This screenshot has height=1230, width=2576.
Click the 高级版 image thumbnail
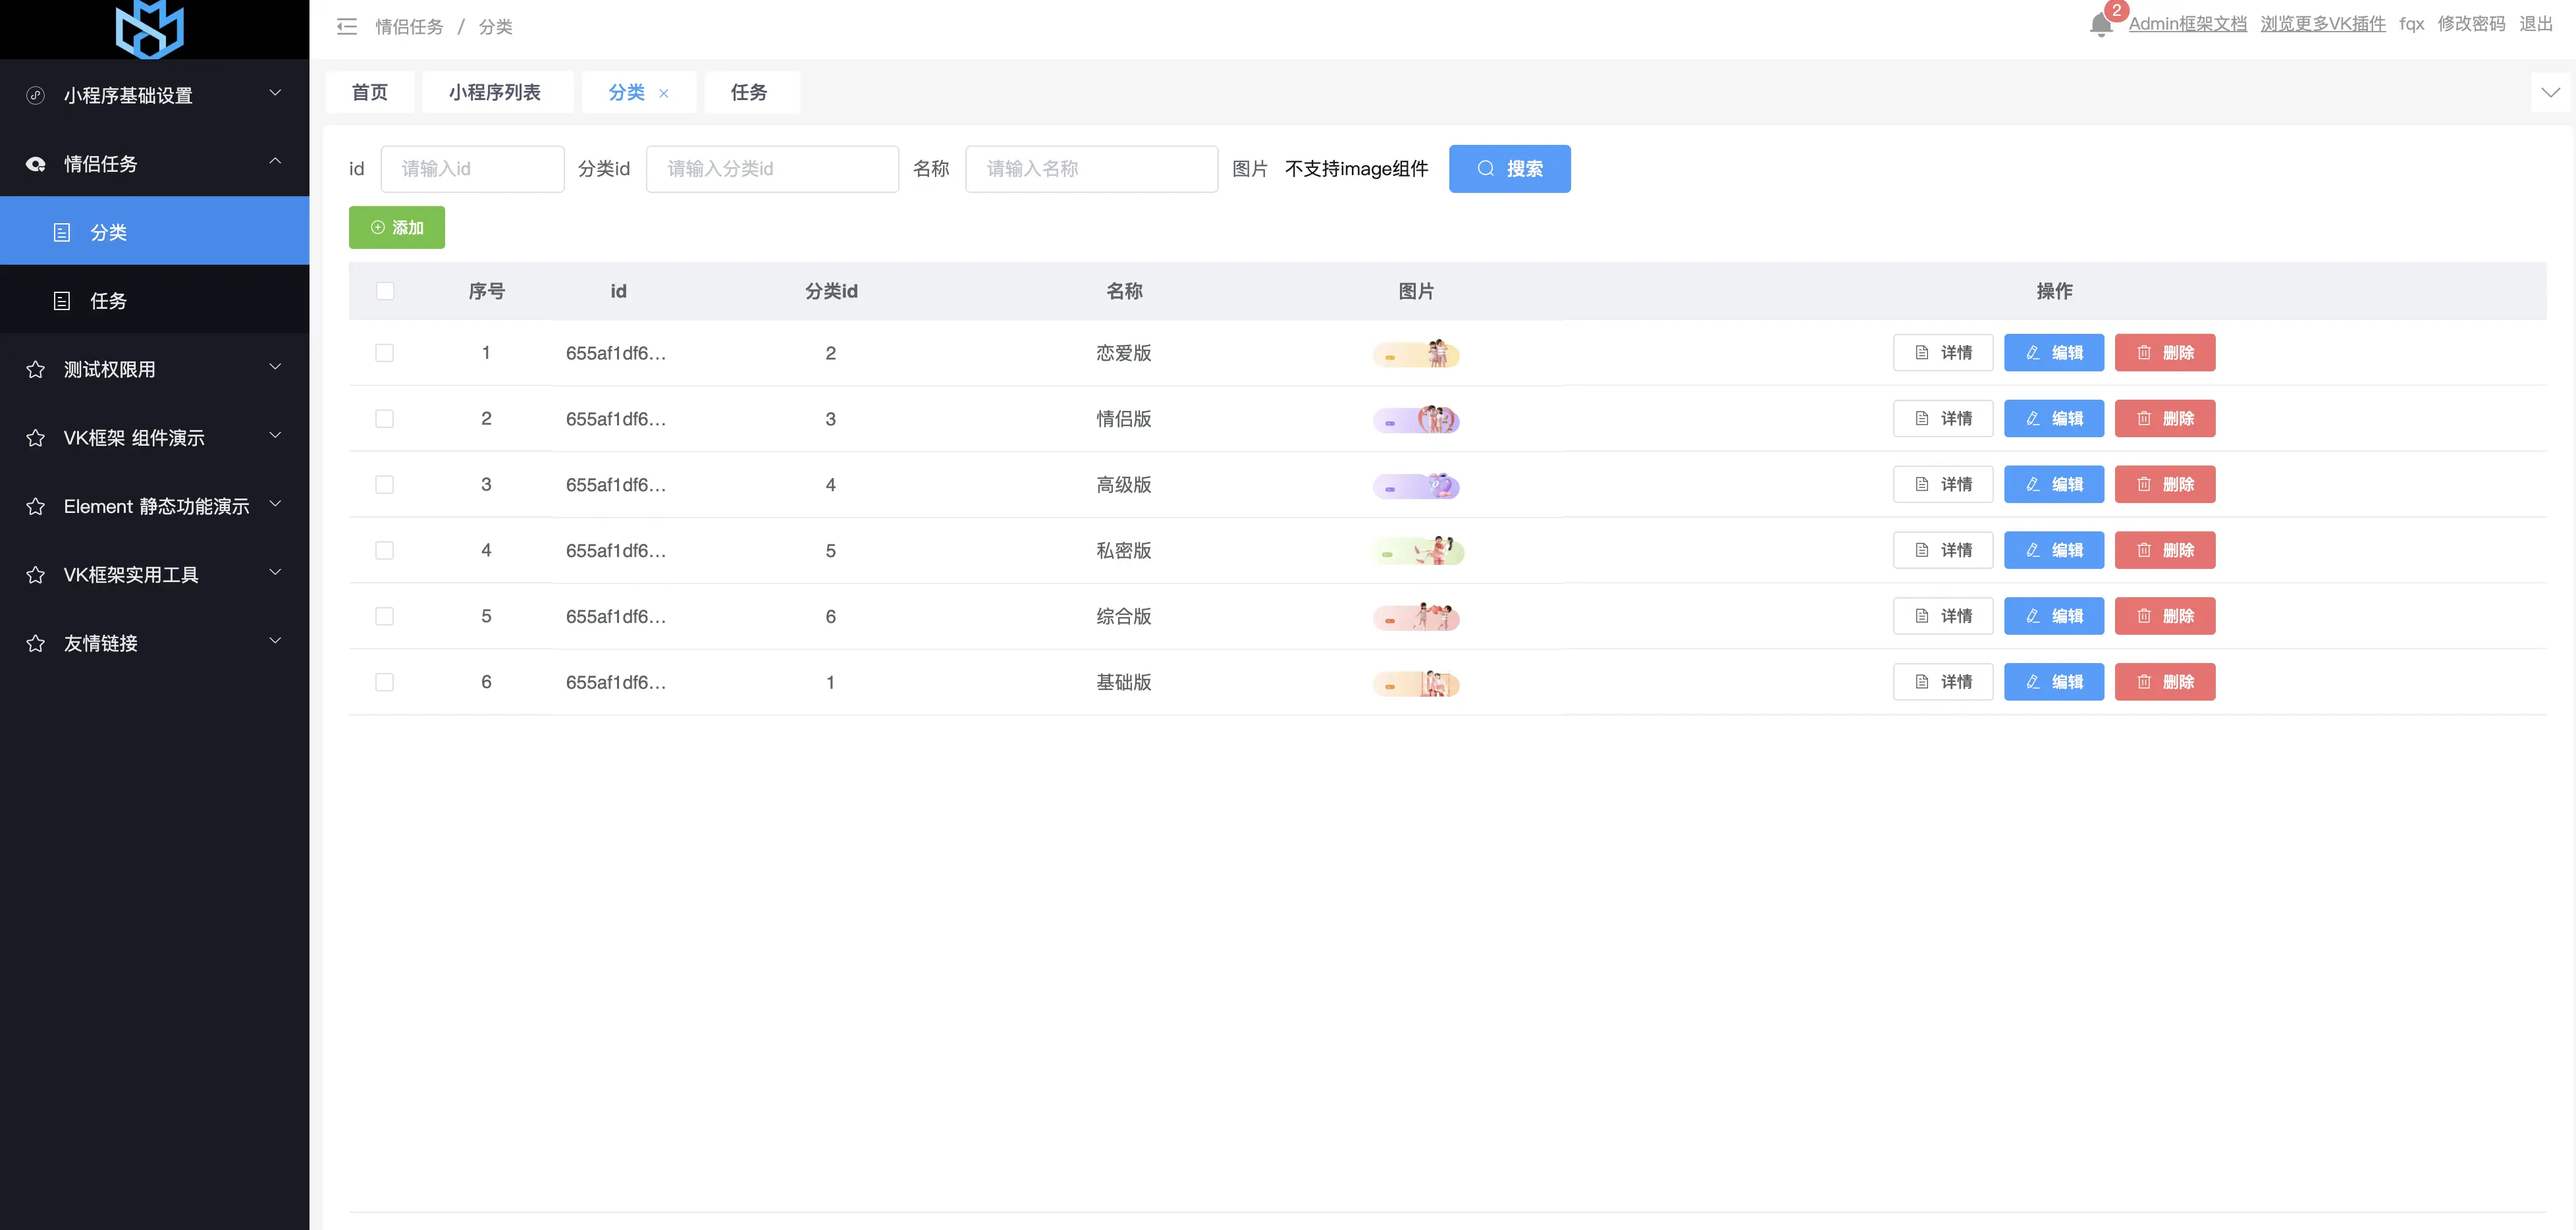[x=1416, y=486]
